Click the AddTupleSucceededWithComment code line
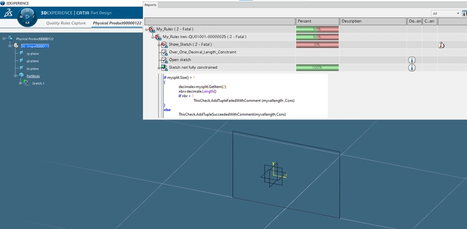Screen dimensions: 467x229 232,114
